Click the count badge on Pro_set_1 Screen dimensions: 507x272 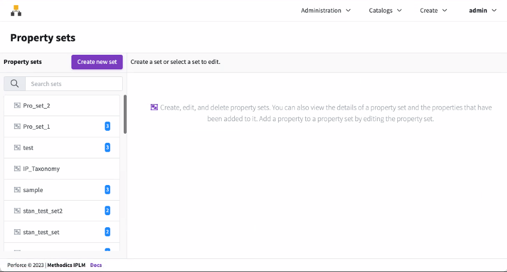pos(107,126)
